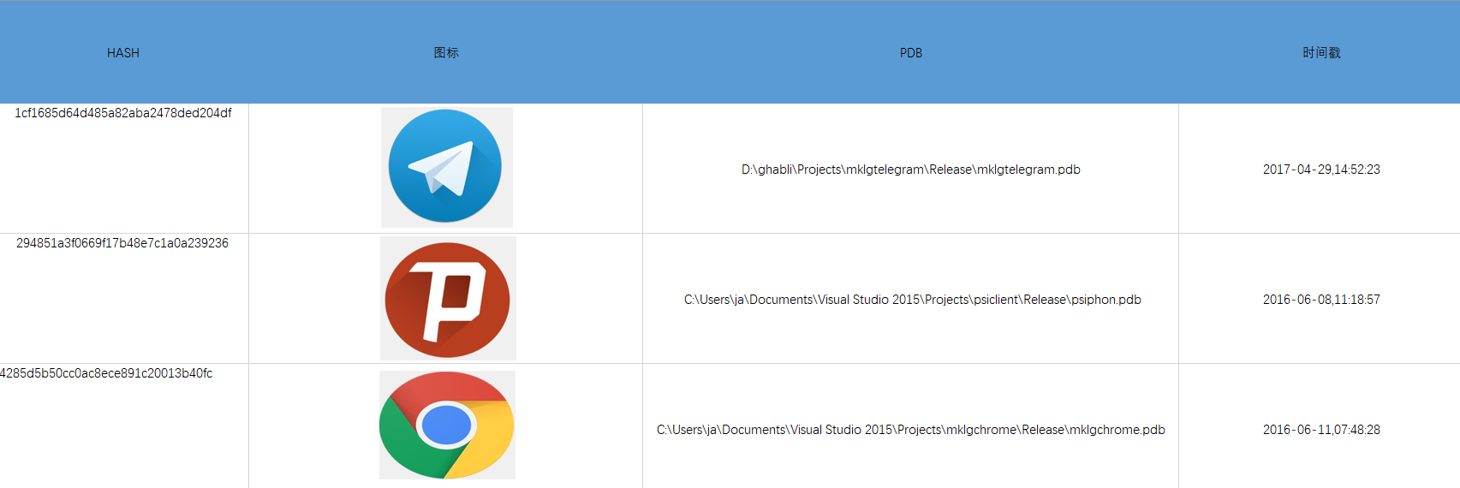
Task: Select the 时间戳 column header
Action: tap(1321, 53)
